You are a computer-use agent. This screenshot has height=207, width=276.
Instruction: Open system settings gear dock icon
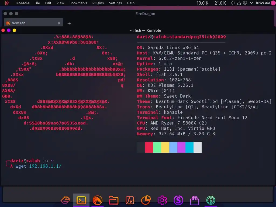(162, 200)
